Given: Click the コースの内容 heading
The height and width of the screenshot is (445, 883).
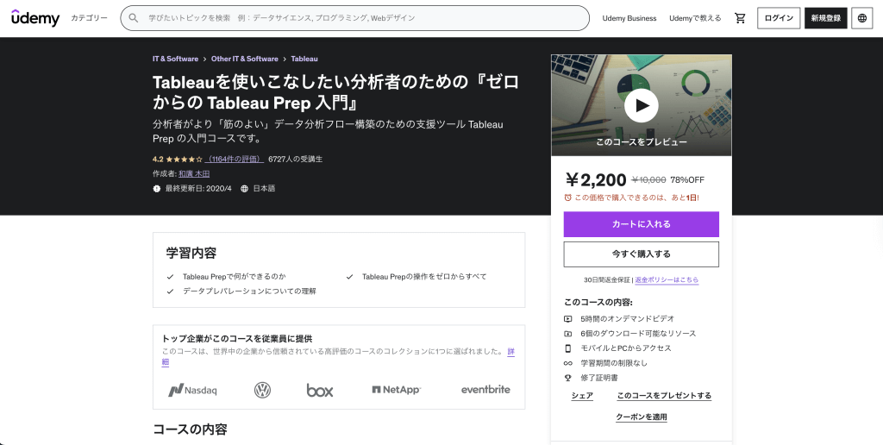Looking at the screenshot, I should (190, 429).
